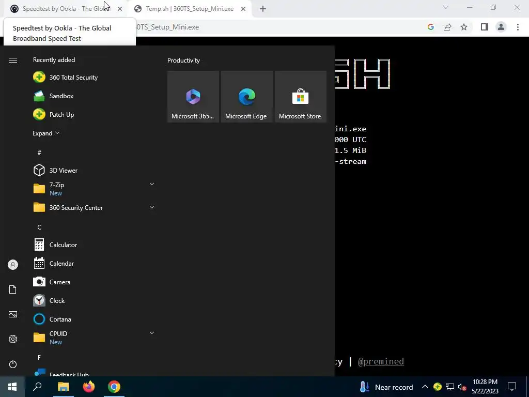The height and width of the screenshot is (397, 529).
Task: Launch Firefox from the taskbar
Action: pos(89,387)
